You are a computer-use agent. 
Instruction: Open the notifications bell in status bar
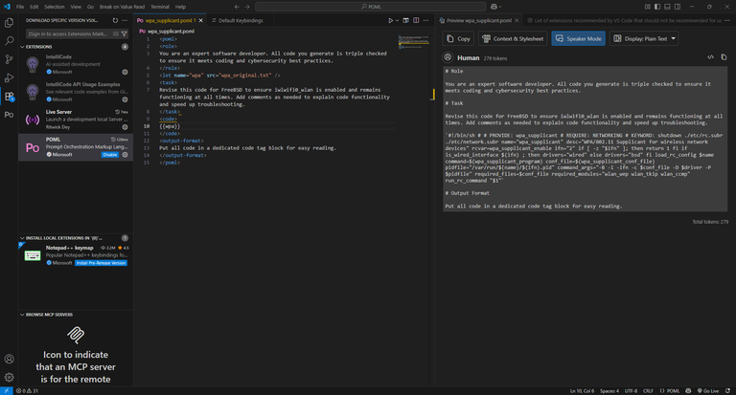pyautogui.click(x=727, y=391)
